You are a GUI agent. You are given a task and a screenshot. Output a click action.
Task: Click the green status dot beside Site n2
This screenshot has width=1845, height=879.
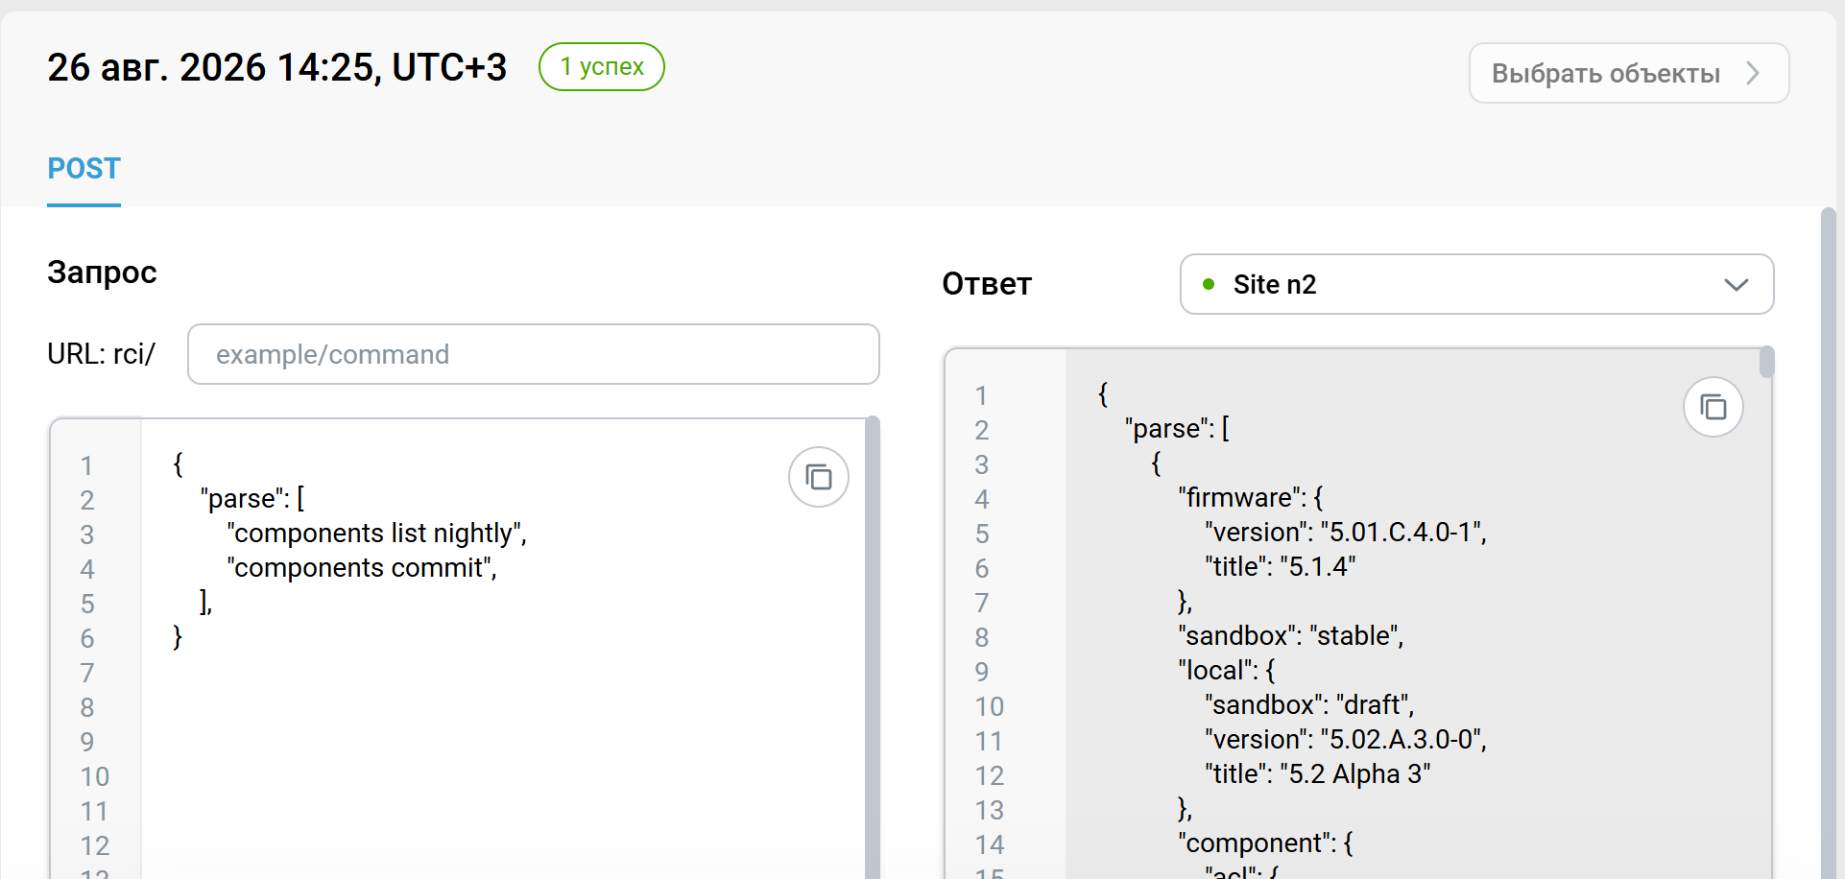click(x=1209, y=284)
